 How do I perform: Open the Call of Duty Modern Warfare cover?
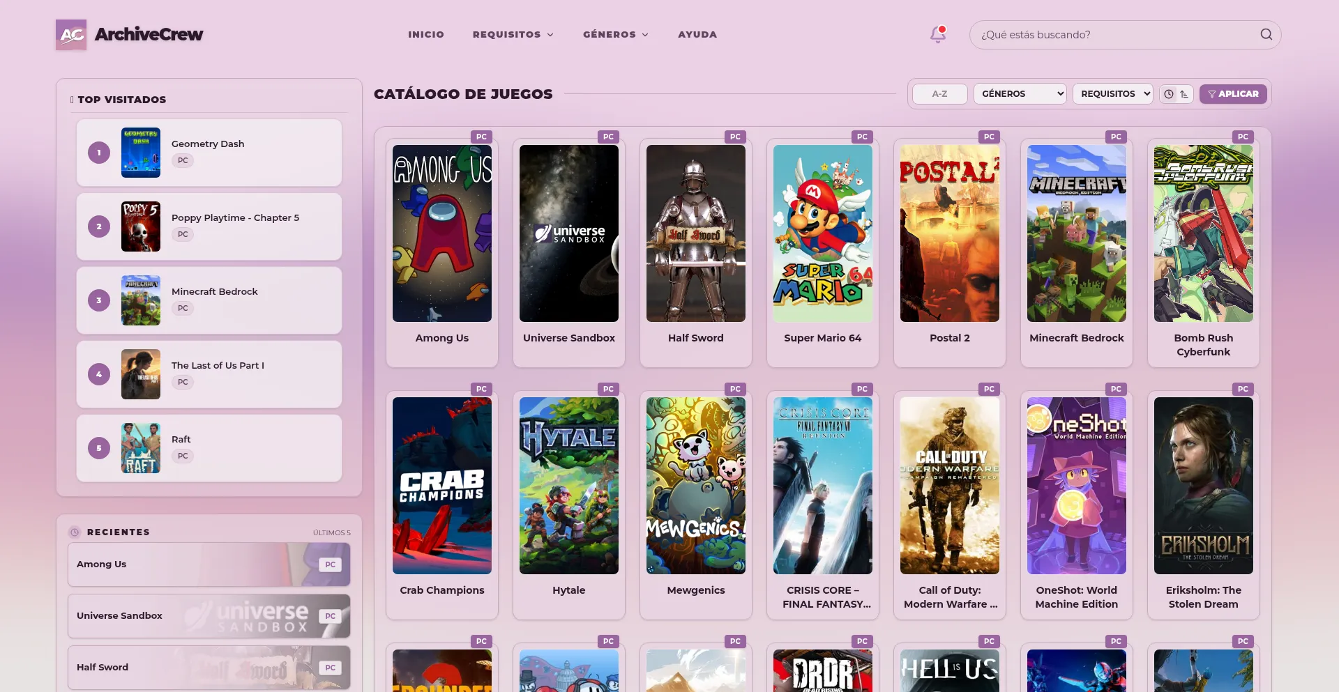[950, 486]
